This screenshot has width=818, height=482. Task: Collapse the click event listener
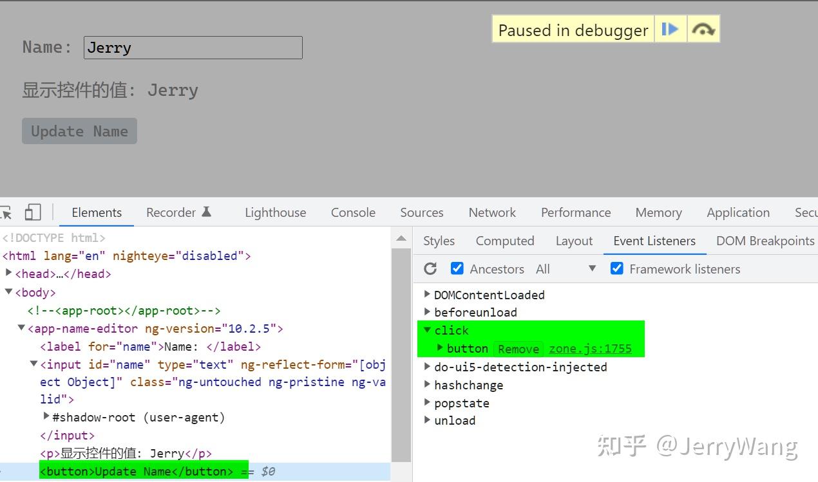(x=428, y=330)
